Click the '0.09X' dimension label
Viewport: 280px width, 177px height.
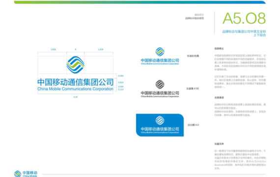pyautogui.click(x=121, y=87)
